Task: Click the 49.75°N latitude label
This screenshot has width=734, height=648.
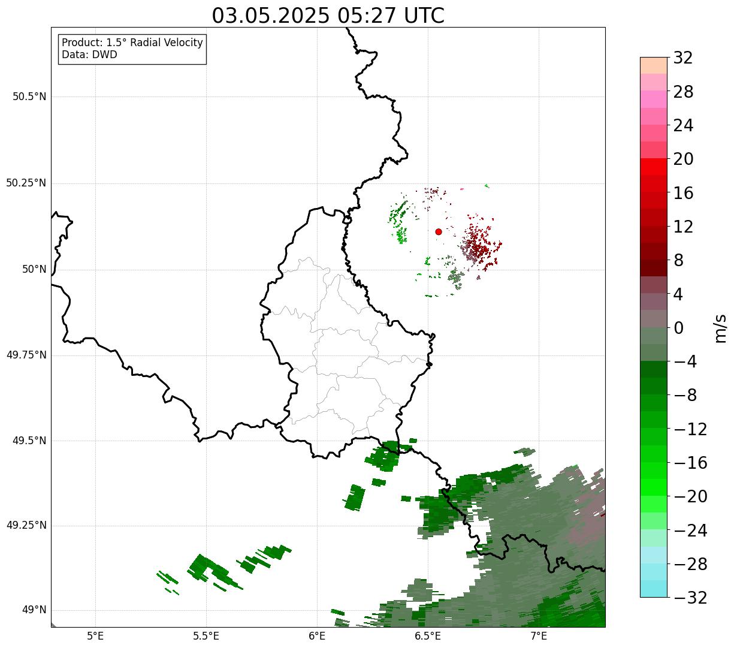Action: point(26,355)
